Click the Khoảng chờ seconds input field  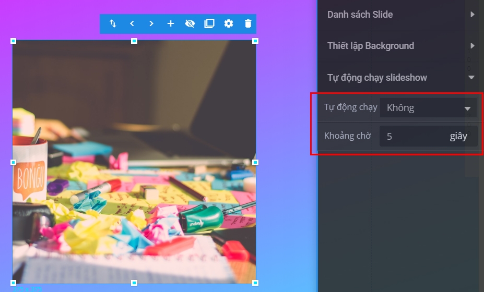[x=412, y=137]
